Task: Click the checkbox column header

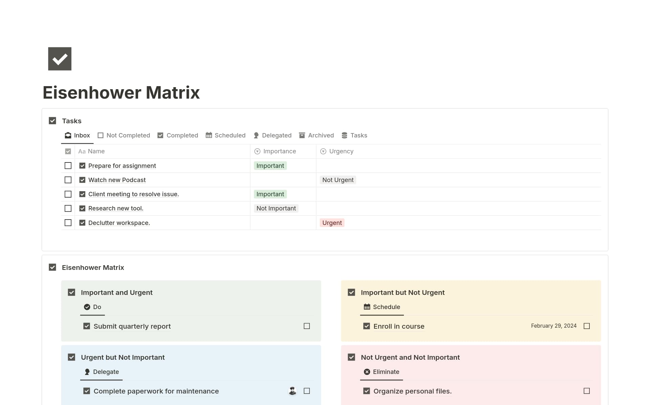Action: pyautogui.click(x=68, y=151)
